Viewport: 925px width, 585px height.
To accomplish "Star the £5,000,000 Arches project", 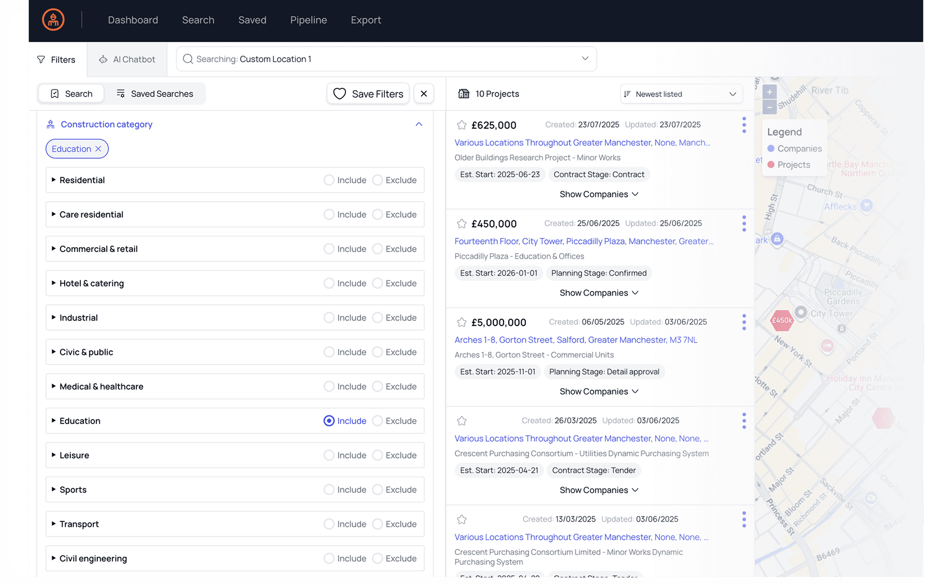I will pos(462,322).
